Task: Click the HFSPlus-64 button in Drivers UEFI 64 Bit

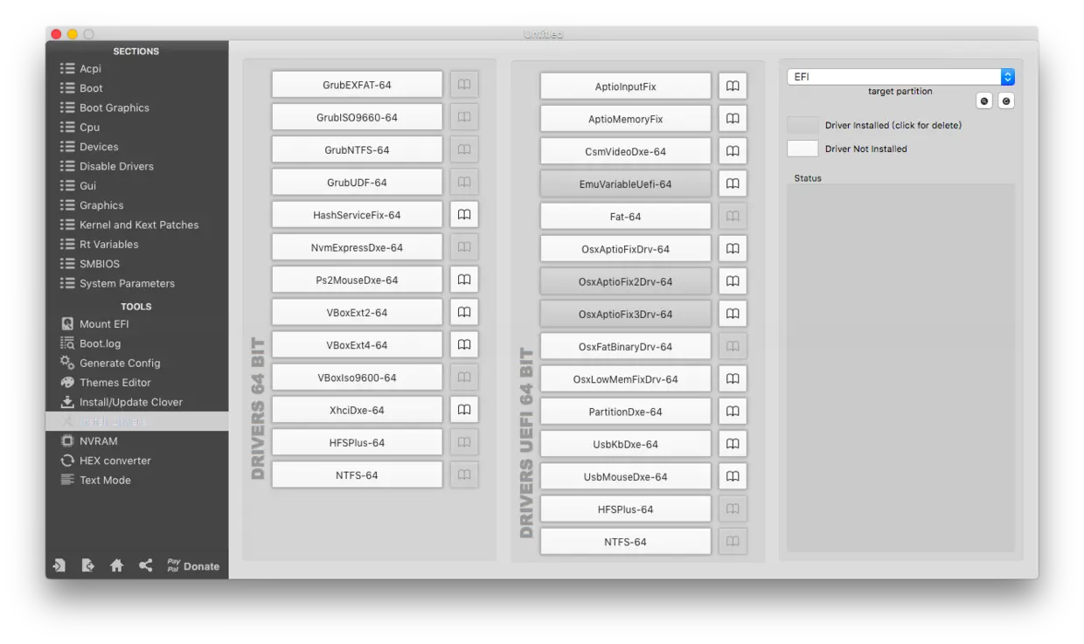Action: tap(625, 509)
